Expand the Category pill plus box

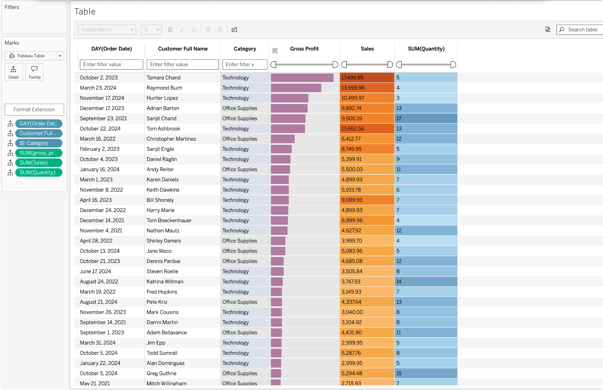tap(22, 143)
